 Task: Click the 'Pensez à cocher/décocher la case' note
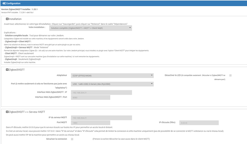pyautogui.click(x=121, y=139)
